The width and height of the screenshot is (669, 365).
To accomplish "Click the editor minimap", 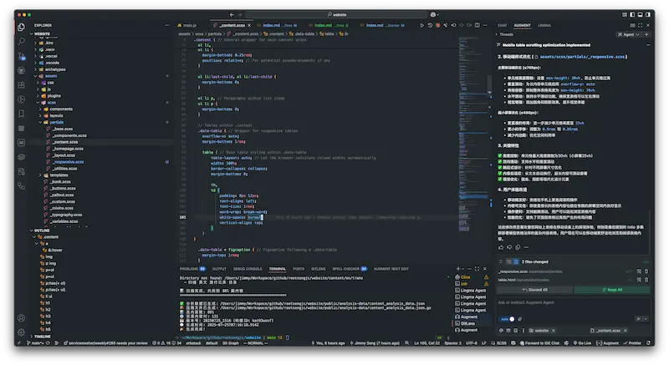I will pyautogui.click(x=473, y=134).
